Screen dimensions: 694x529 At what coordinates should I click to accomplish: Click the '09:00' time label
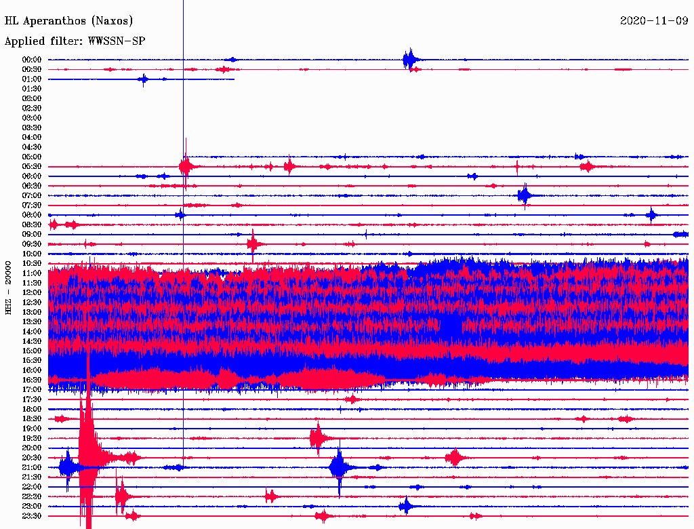pos(32,235)
